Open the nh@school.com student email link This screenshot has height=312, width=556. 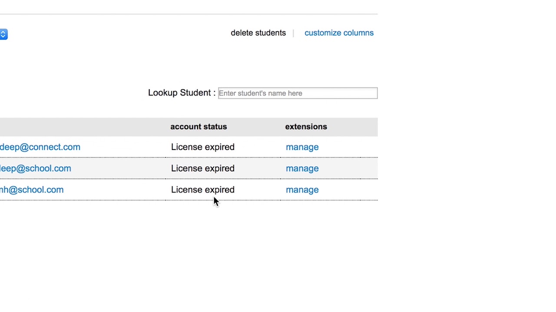pos(32,190)
